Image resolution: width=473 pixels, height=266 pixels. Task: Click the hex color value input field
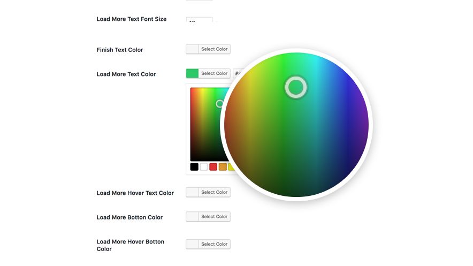[236, 73]
